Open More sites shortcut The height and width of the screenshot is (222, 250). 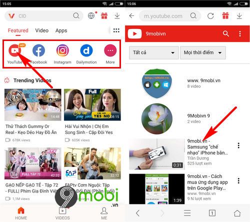110,50
